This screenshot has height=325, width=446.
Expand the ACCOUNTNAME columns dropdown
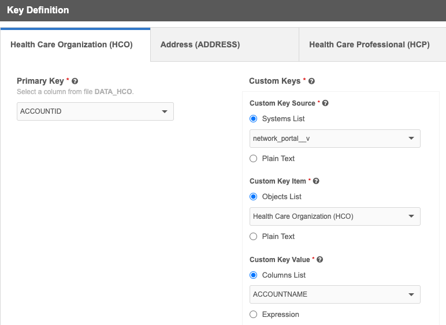(x=335, y=294)
